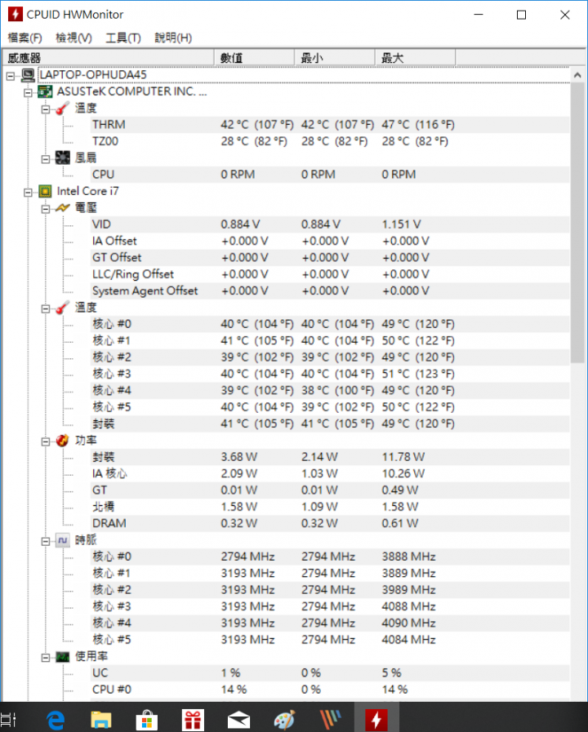
Task: Click the clock waveform icon beside 時脈
Action: (x=63, y=540)
